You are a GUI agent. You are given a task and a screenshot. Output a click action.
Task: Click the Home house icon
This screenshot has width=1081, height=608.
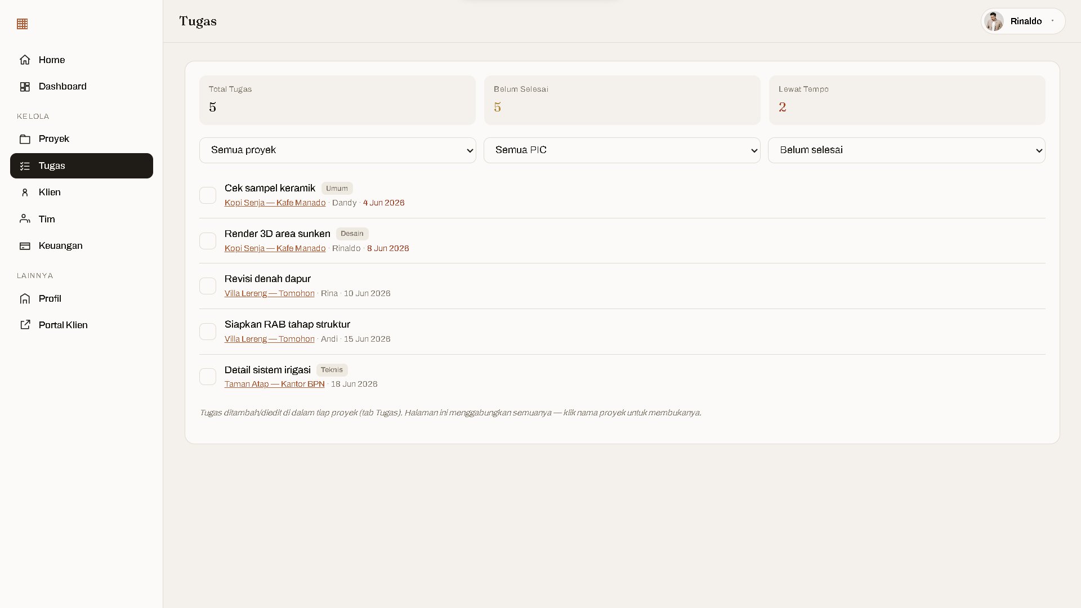(25, 60)
